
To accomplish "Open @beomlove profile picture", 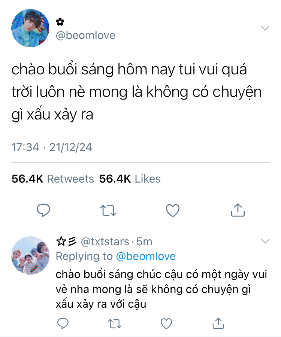I will pos(30,28).
